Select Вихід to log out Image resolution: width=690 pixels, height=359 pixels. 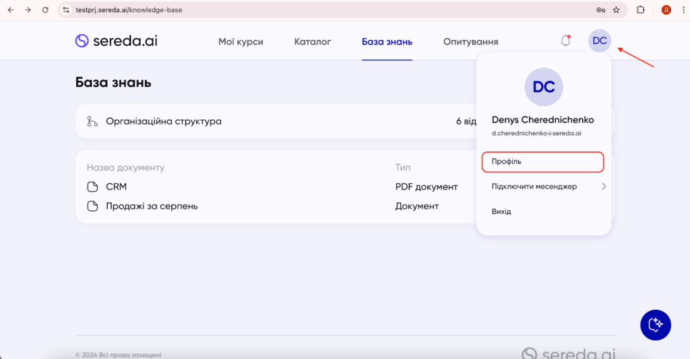(x=501, y=211)
